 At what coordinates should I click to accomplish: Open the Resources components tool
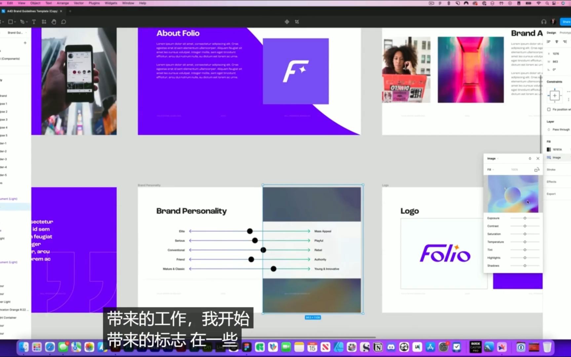(44, 22)
